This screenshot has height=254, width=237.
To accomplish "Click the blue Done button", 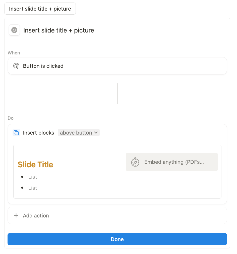I will 117,239.
